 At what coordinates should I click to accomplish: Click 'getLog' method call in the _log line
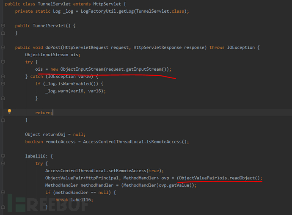(x=126, y=11)
